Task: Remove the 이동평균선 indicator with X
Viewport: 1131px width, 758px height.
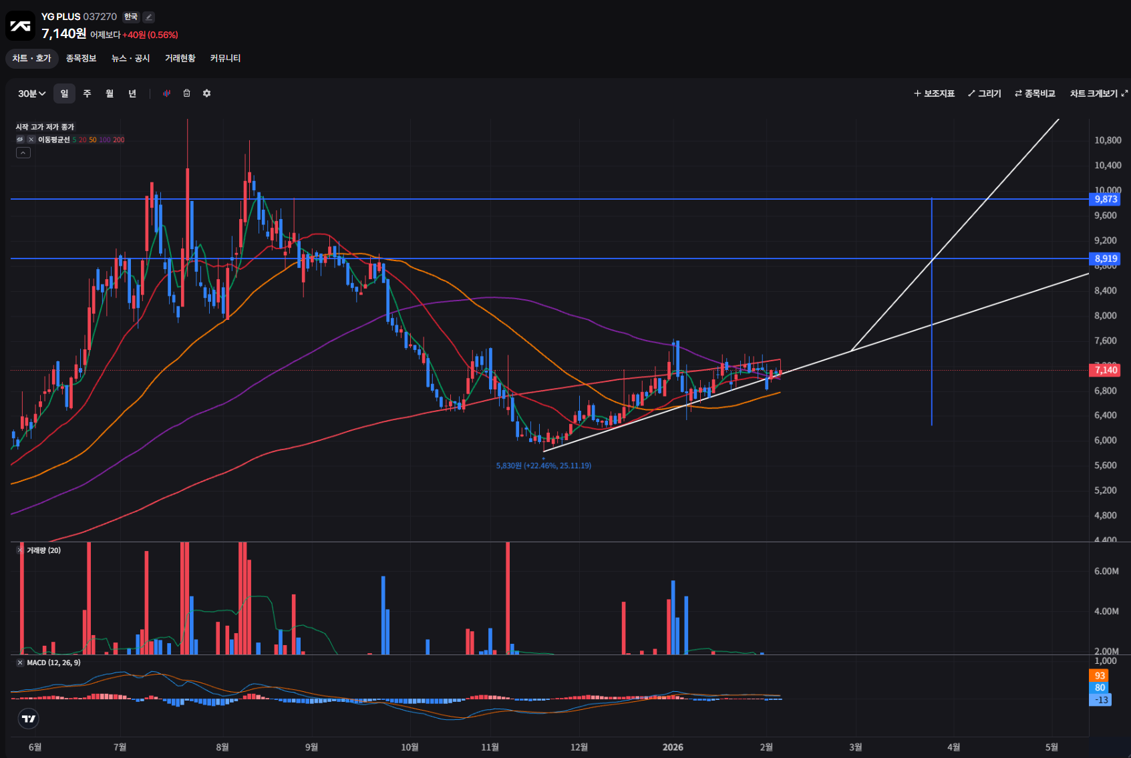Action: pyautogui.click(x=31, y=140)
